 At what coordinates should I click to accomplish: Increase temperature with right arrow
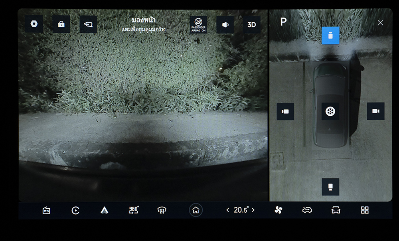coord(253,210)
